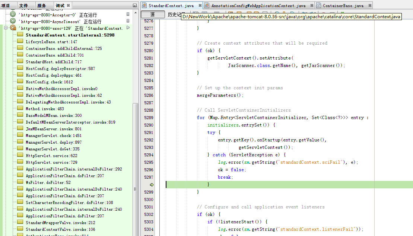The height and width of the screenshot is (236, 413).
Task: Suspend the 'http-apr-8080-Acceptor-0' thread with its pause icon
Action: (128, 14)
